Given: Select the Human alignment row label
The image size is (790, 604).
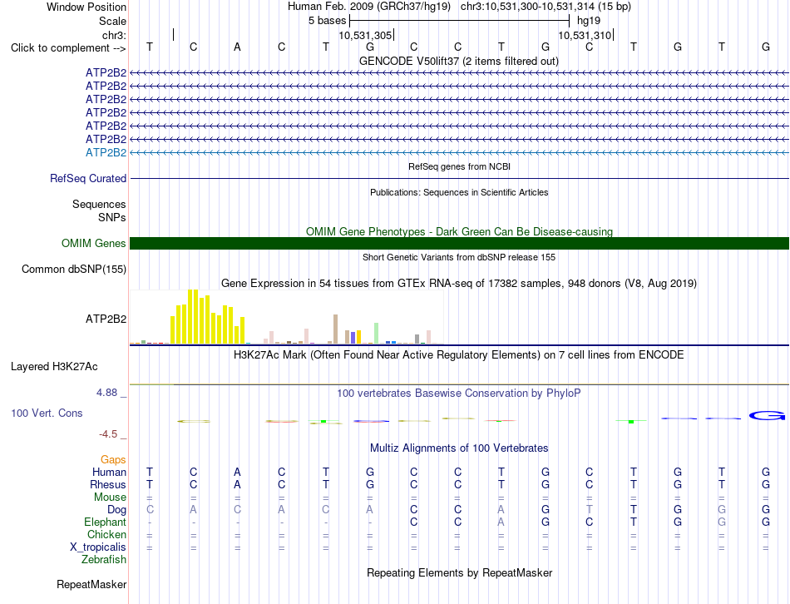Looking at the screenshot, I should tap(109, 472).
